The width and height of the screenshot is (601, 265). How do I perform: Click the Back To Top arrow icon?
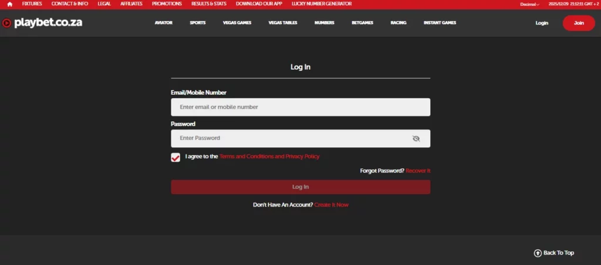tap(537, 253)
